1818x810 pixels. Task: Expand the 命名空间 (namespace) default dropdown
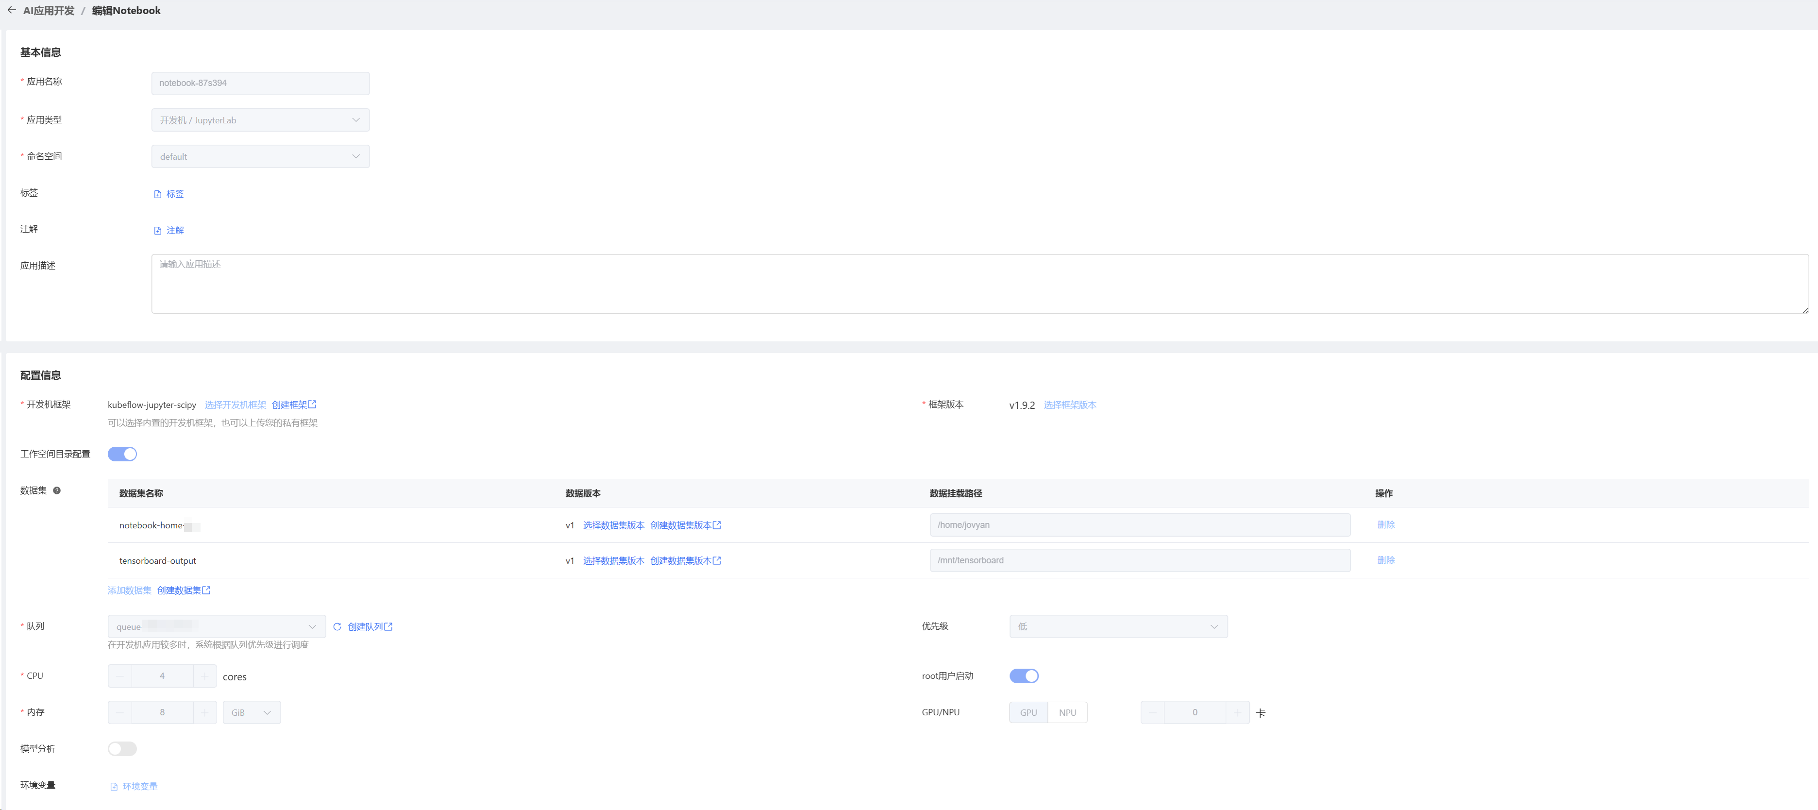[260, 157]
